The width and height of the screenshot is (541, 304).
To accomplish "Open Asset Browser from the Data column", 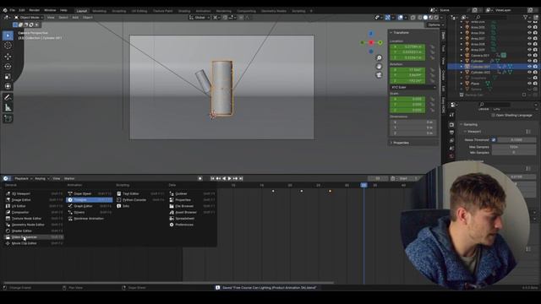I will click(192, 212).
